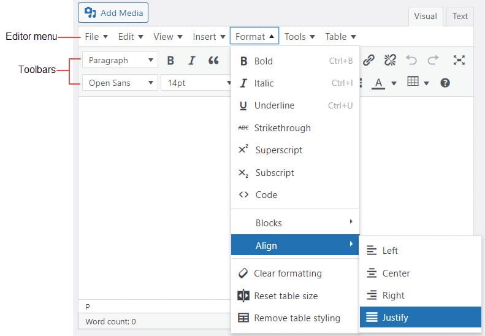Click the Bold toolbar icon
Viewport: 485px width, 336px height.
point(170,60)
